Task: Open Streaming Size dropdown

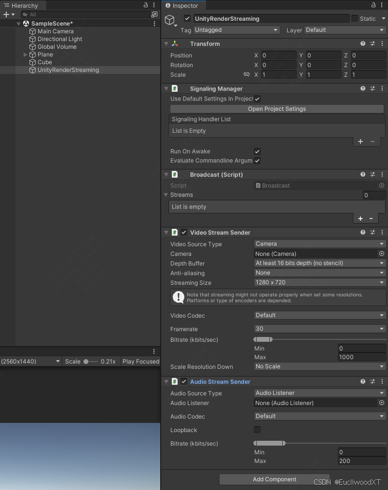Action: point(320,282)
